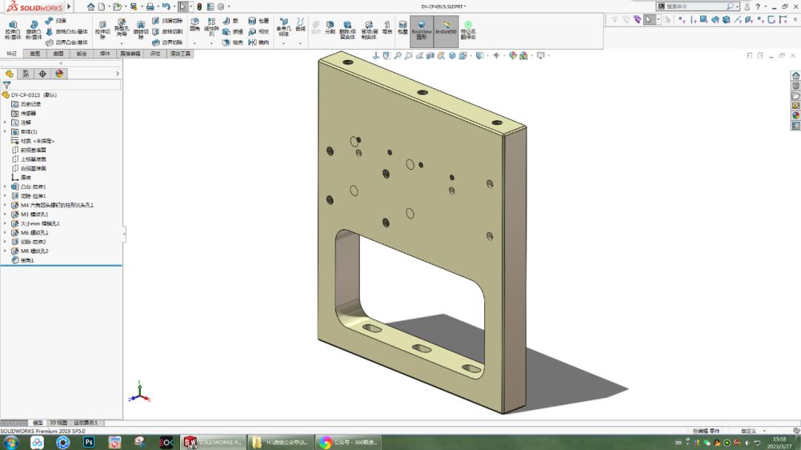This screenshot has height=450, width=801.
Task: Toggle RealView graphics off
Action: click(421, 26)
